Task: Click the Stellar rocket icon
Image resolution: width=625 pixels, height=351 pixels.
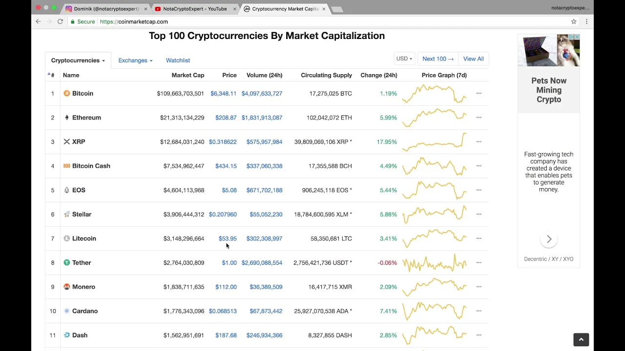Action: point(67,214)
